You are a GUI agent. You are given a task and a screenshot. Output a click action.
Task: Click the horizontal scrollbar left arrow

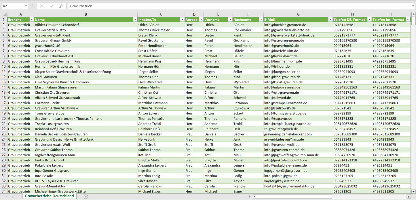255,197
